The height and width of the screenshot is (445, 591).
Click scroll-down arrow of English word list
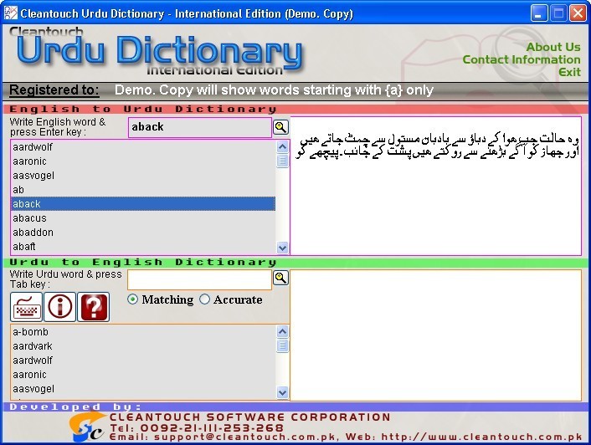(x=282, y=248)
